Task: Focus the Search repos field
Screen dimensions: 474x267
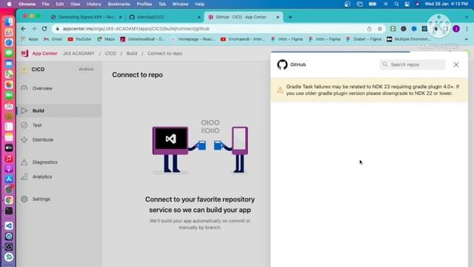Action: click(x=413, y=65)
